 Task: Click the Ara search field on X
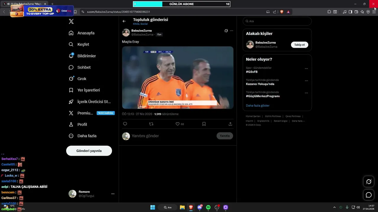click(277, 21)
